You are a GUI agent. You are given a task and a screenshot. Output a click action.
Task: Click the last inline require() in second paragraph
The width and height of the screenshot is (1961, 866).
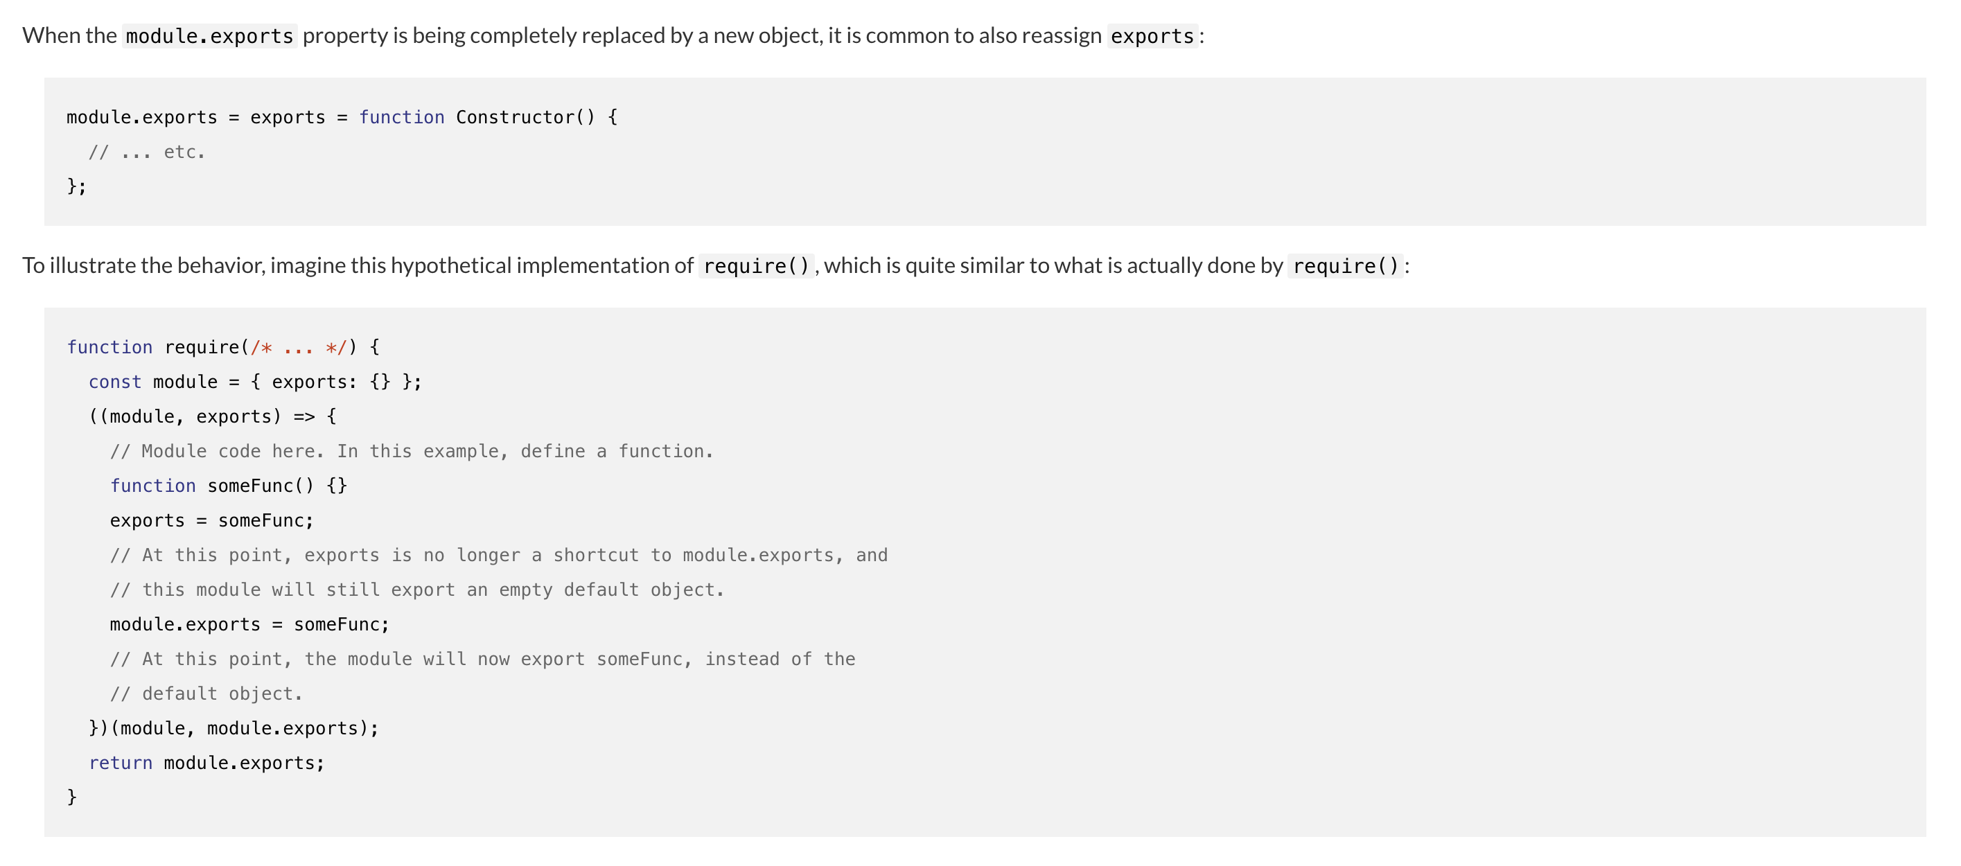tap(1345, 265)
